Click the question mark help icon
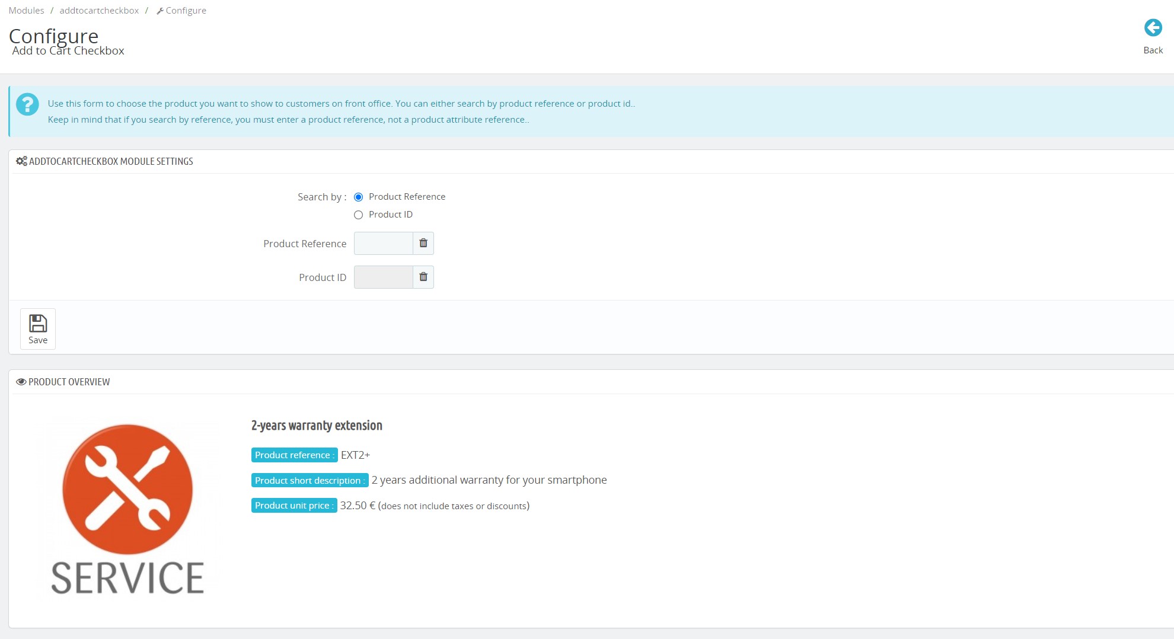This screenshot has width=1174, height=639. pyautogui.click(x=27, y=105)
